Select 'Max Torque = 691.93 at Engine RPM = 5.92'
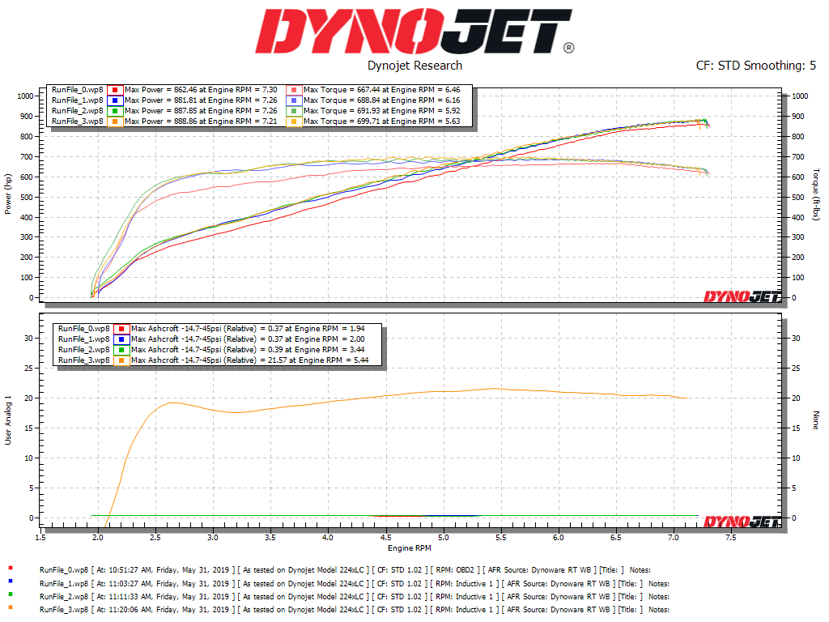The image size is (829, 622). (382, 111)
